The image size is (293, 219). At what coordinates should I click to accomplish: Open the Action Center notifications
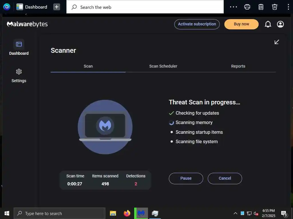pos(284,214)
